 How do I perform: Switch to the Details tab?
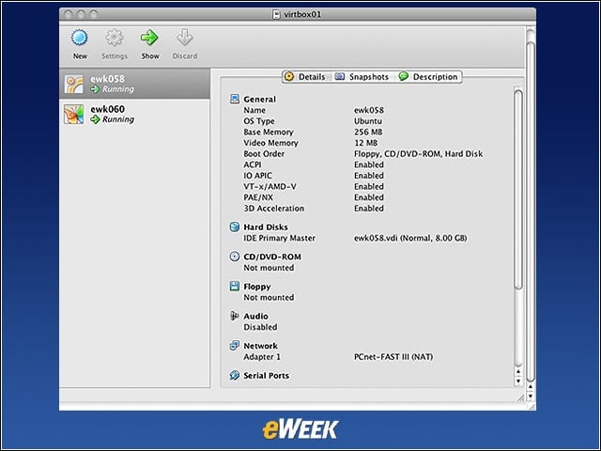coord(305,77)
